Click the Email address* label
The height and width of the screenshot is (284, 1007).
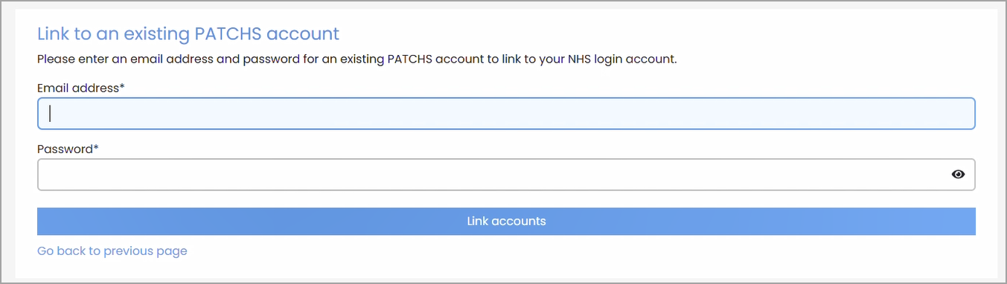pos(81,88)
